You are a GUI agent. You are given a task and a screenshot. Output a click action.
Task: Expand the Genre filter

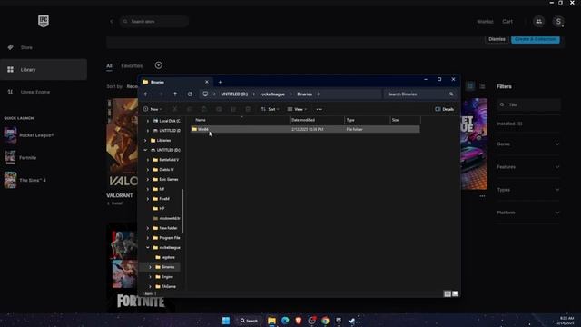pos(528,144)
